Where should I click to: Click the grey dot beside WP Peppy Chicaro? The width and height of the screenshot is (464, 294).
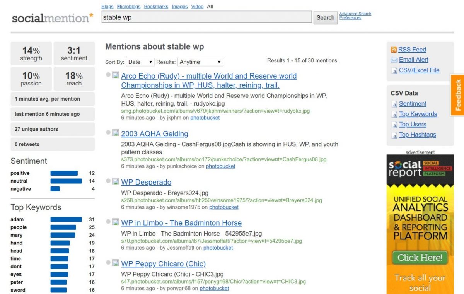pyautogui.click(x=108, y=262)
